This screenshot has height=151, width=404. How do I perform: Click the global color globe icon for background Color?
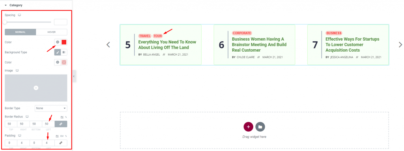click(x=58, y=62)
